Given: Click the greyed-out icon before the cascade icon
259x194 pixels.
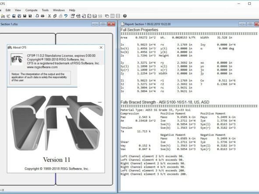Looking at the screenshot, I should [x=100, y=16].
